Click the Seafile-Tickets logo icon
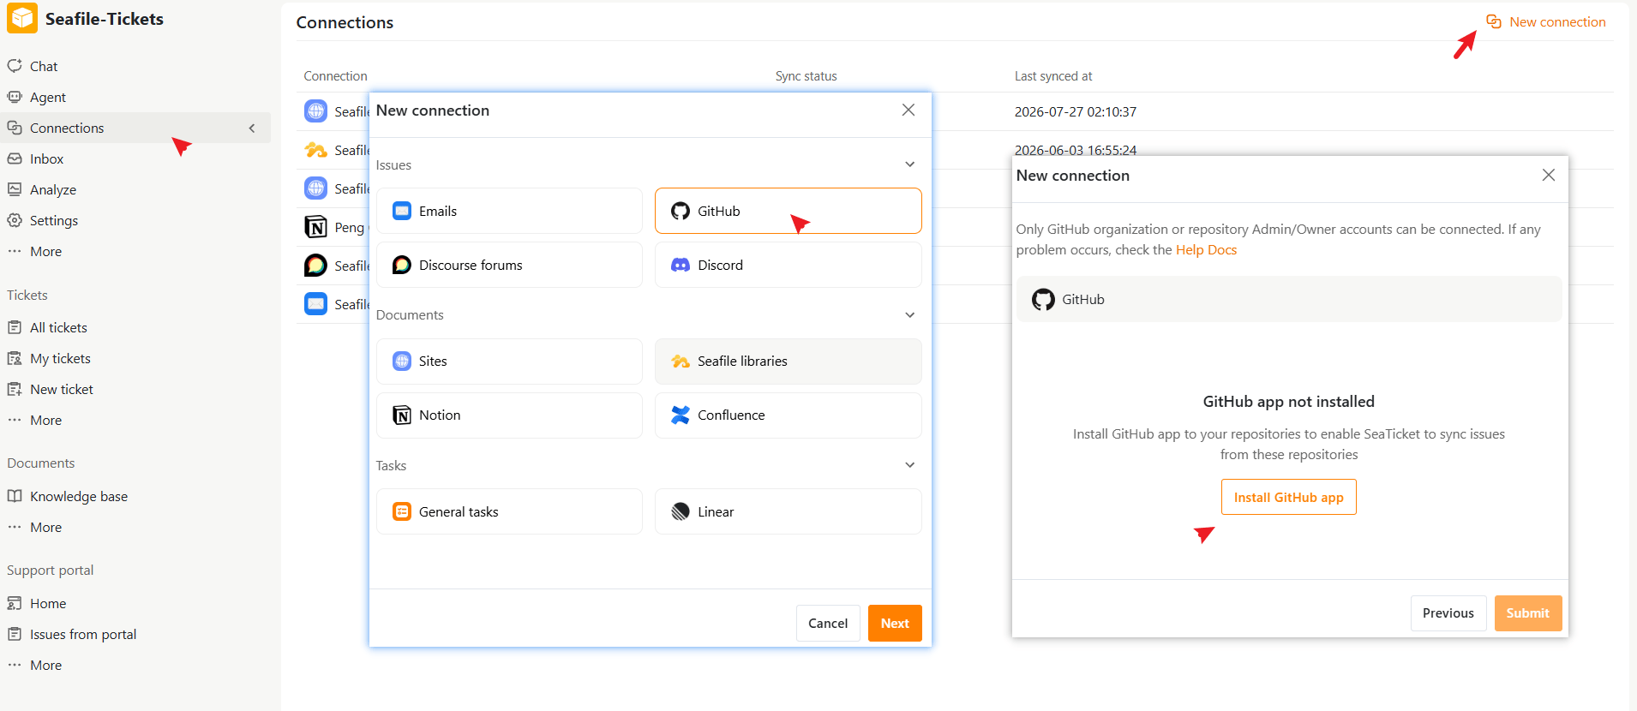This screenshot has height=711, width=1637. [22, 19]
